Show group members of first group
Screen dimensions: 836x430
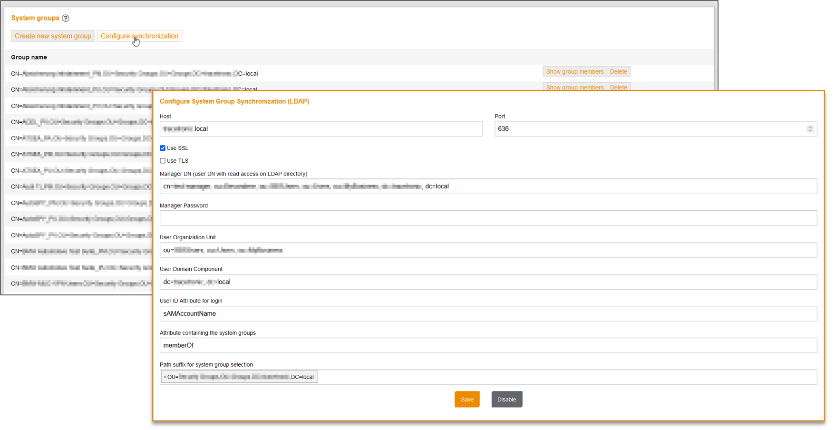tap(574, 72)
